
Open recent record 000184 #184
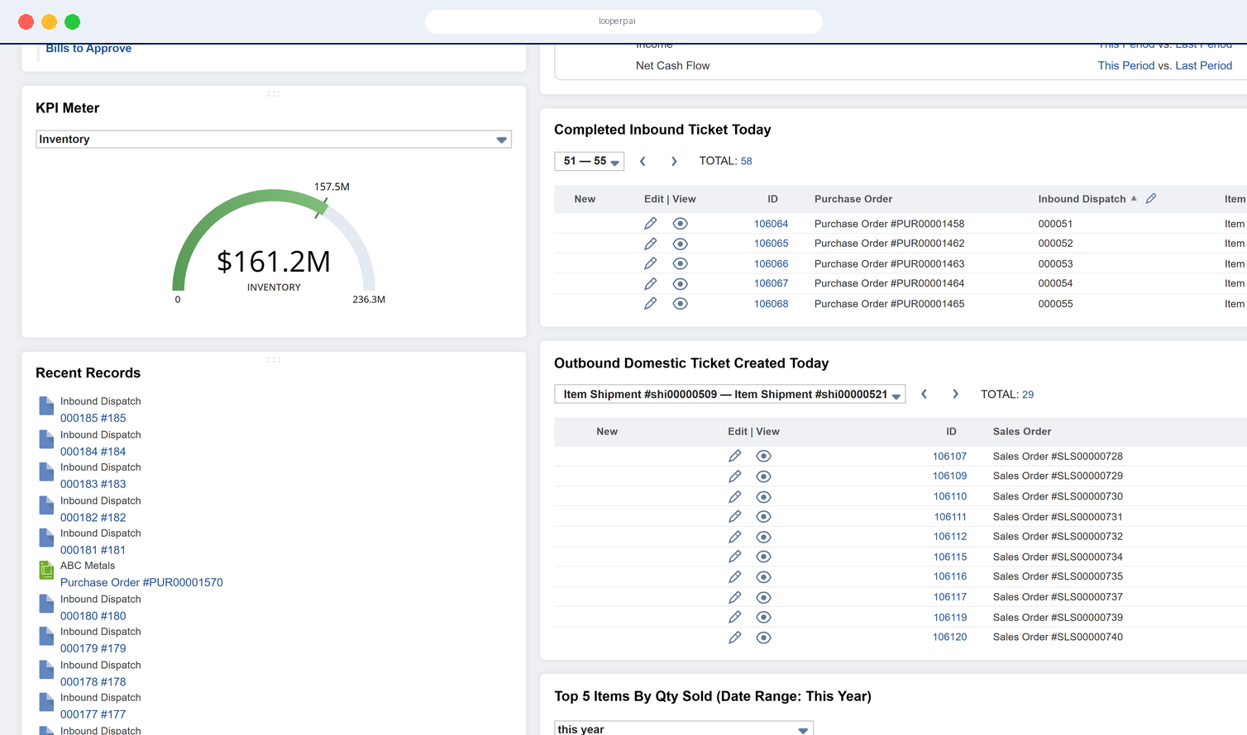(x=93, y=452)
